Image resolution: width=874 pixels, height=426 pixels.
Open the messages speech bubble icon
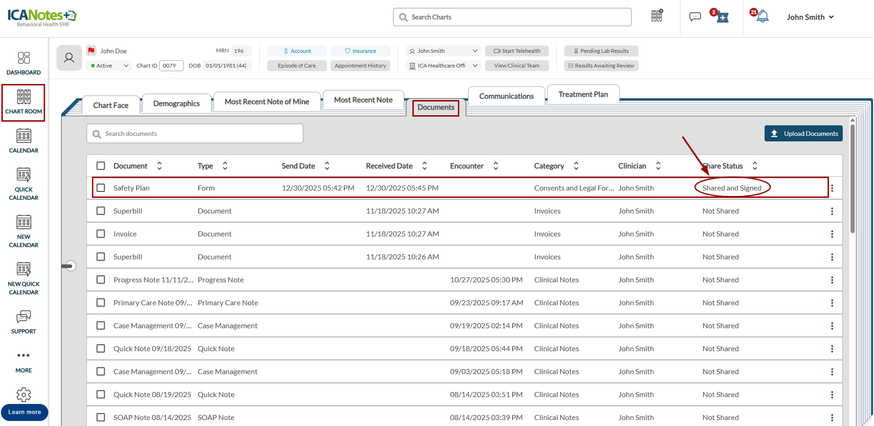695,17
